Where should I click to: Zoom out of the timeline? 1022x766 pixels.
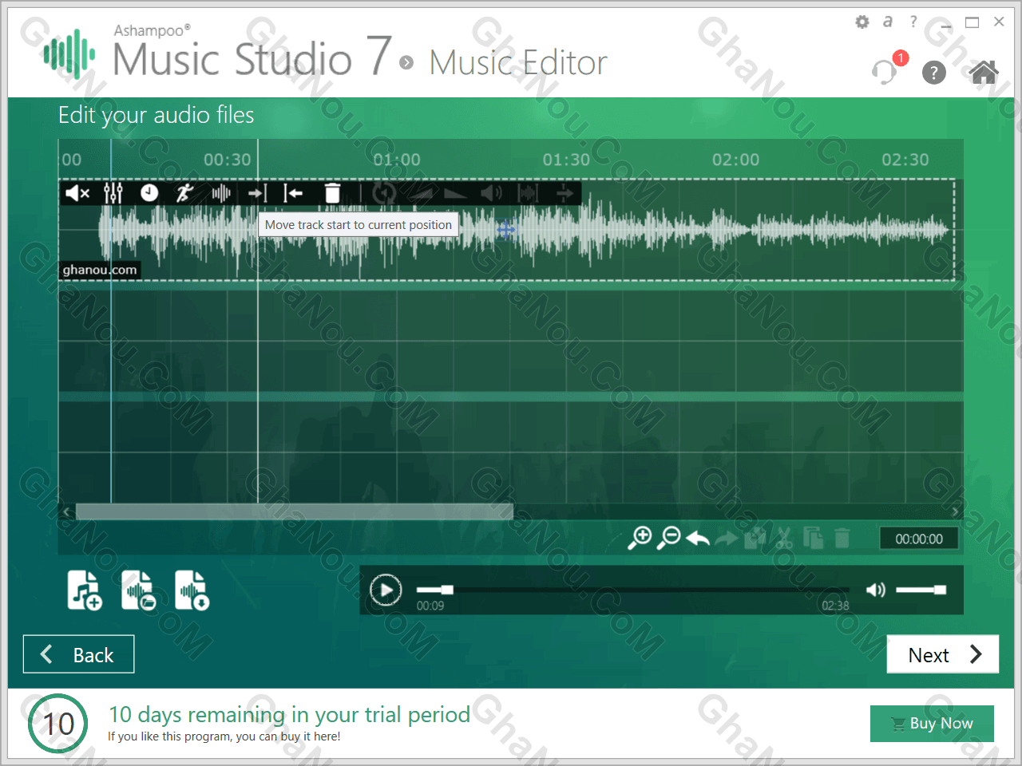click(668, 539)
